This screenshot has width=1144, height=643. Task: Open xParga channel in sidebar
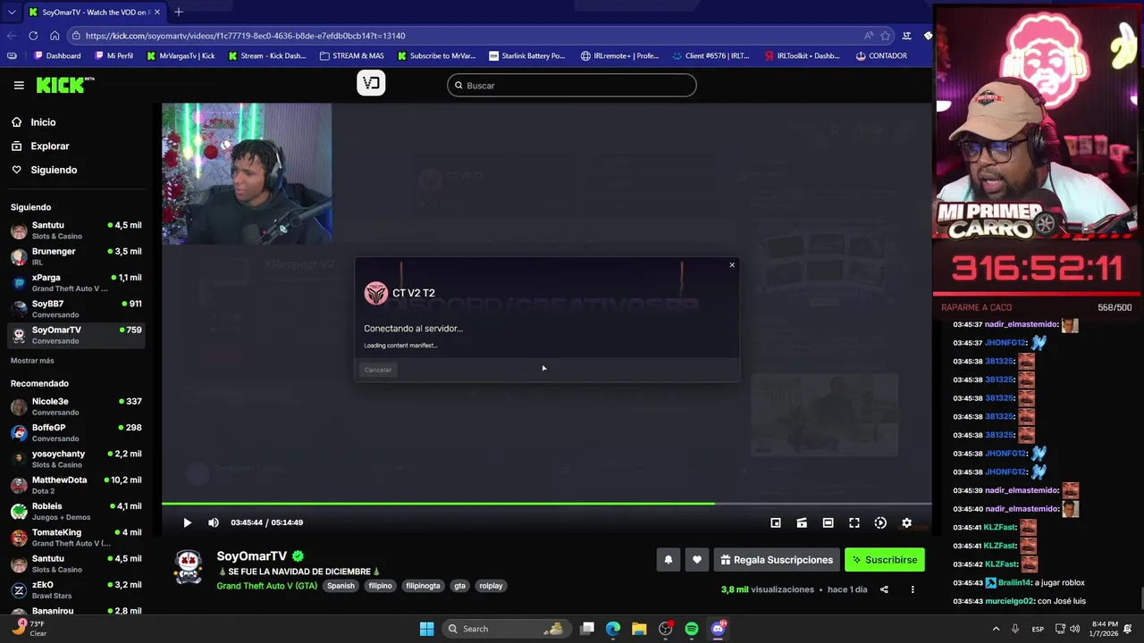pos(77,283)
